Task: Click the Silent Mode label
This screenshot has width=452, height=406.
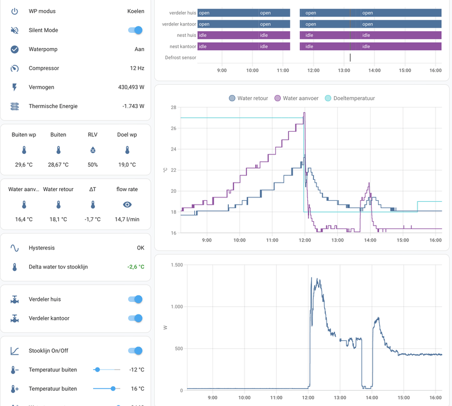Action: coord(44,31)
